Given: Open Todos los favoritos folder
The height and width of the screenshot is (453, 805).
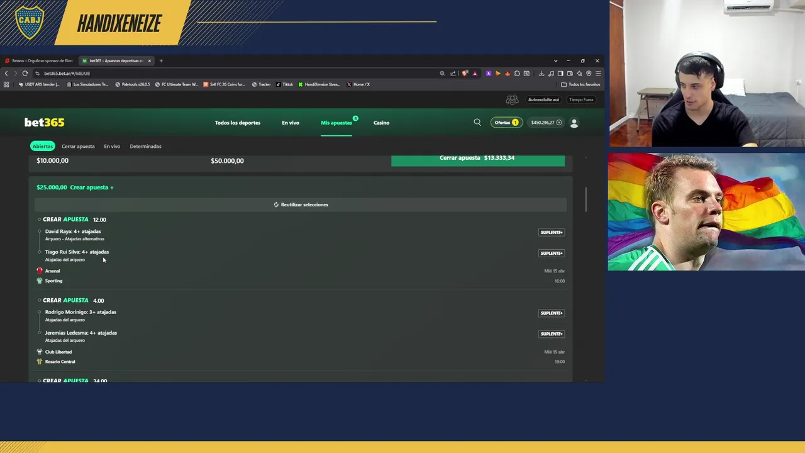Looking at the screenshot, I should tap(581, 84).
